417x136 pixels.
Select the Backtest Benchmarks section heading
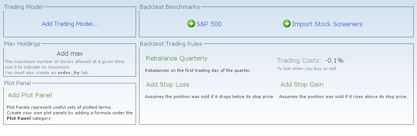coord(170,7)
